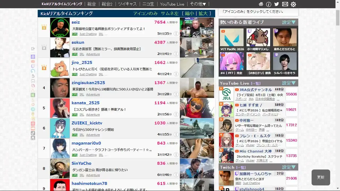
Task: Open the zingisukan2525 channel link
Action: [88, 83]
